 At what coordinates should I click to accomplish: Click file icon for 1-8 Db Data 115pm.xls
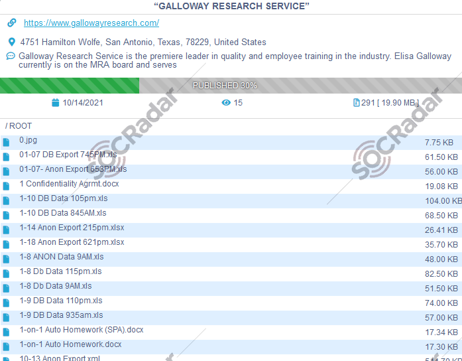(x=6, y=273)
